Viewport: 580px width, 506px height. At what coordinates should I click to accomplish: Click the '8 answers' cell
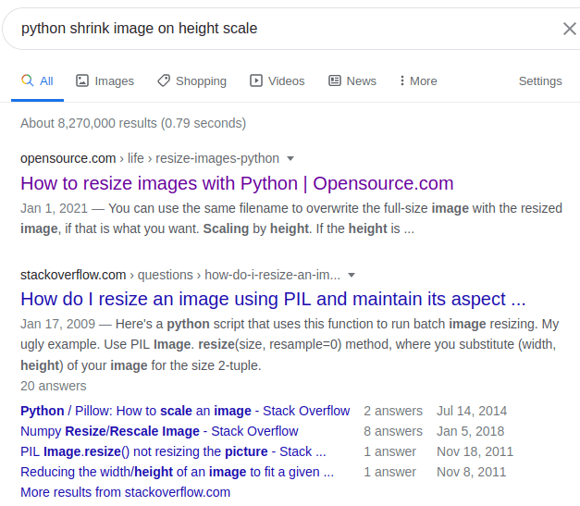pyautogui.click(x=393, y=431)
